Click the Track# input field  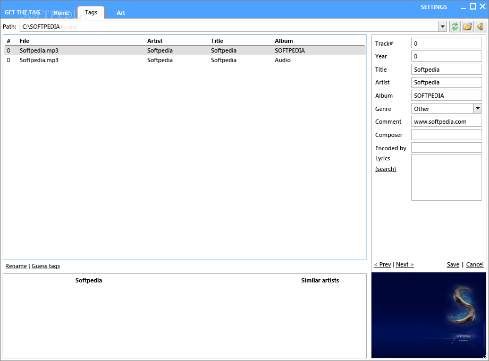pos(446,44)
